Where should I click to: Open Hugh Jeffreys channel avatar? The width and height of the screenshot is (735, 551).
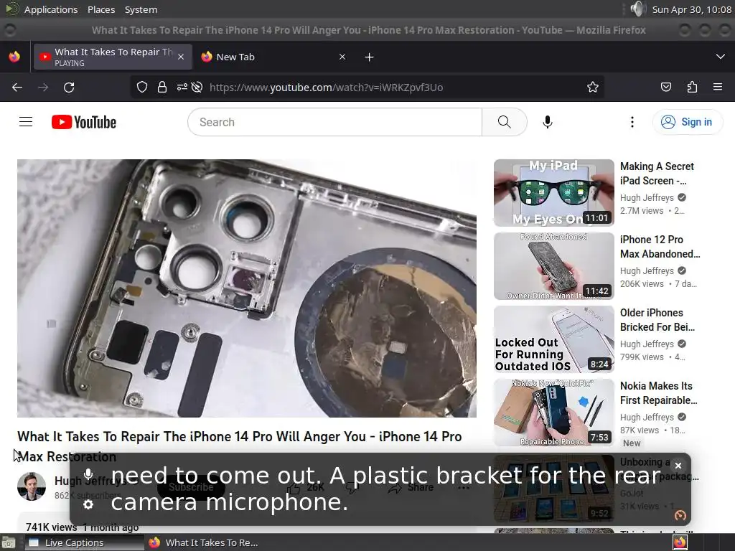(32, 486)
